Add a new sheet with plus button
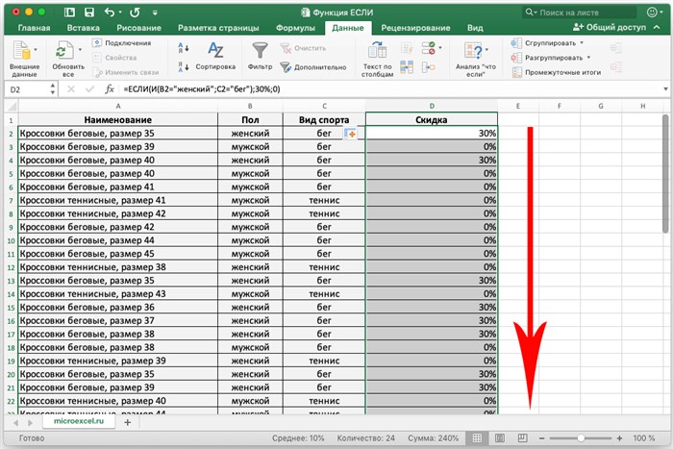 click(128, 422)
